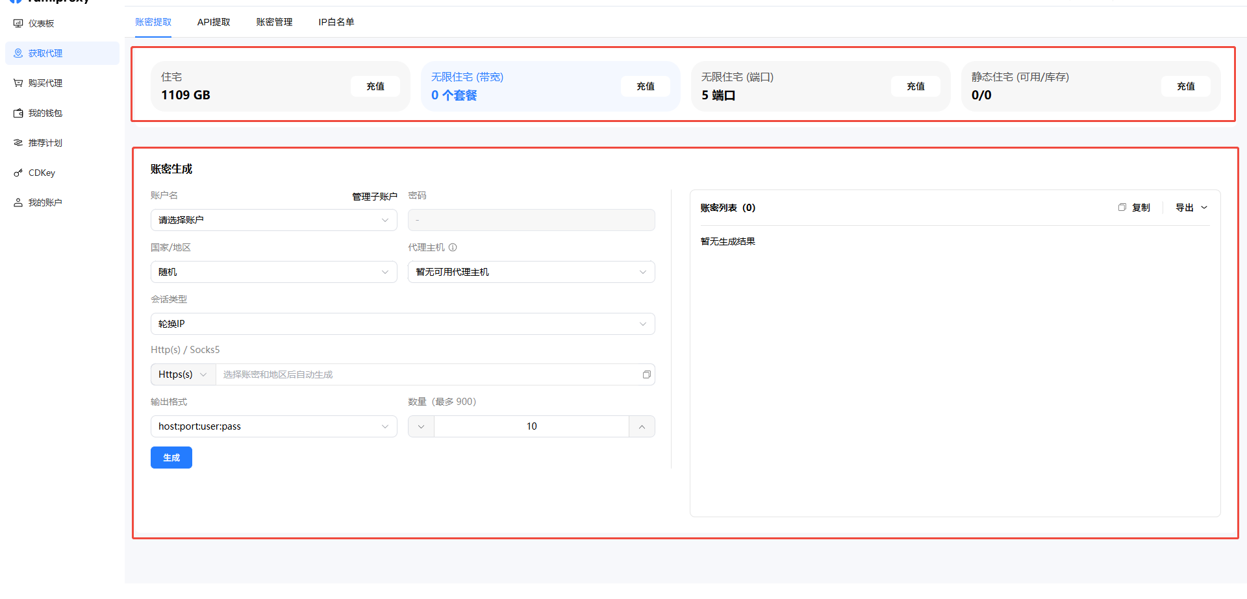Open the 导出 export dropdown
This screenshot has height=599, width=1247.
(1191, 208)
